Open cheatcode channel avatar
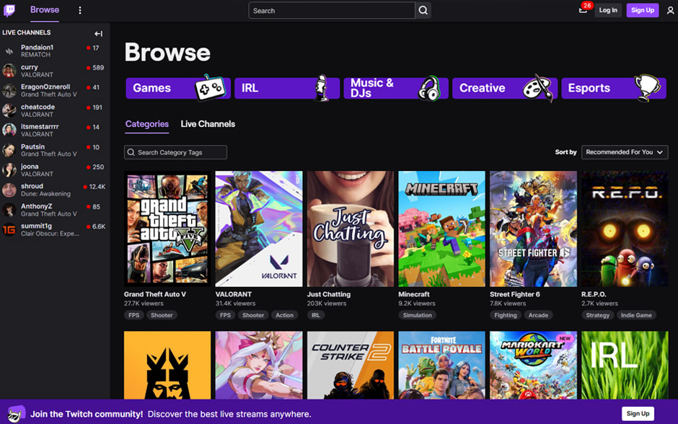This screenshot has width=678, height=424. (9, 110)
